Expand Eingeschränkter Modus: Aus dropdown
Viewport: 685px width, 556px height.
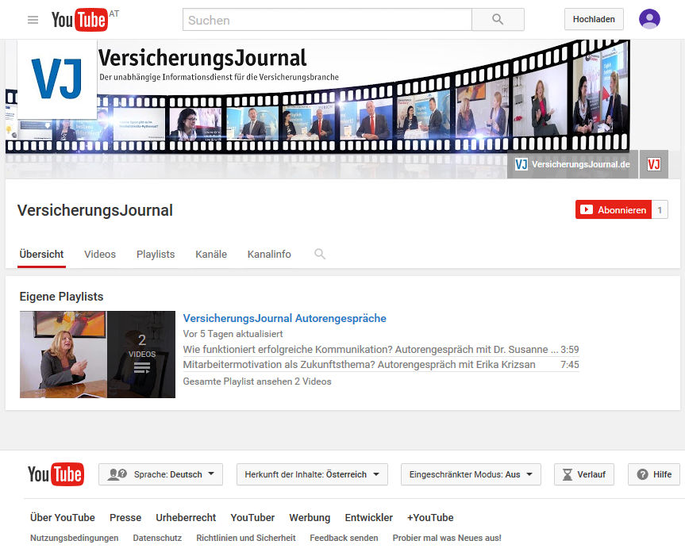471,474
